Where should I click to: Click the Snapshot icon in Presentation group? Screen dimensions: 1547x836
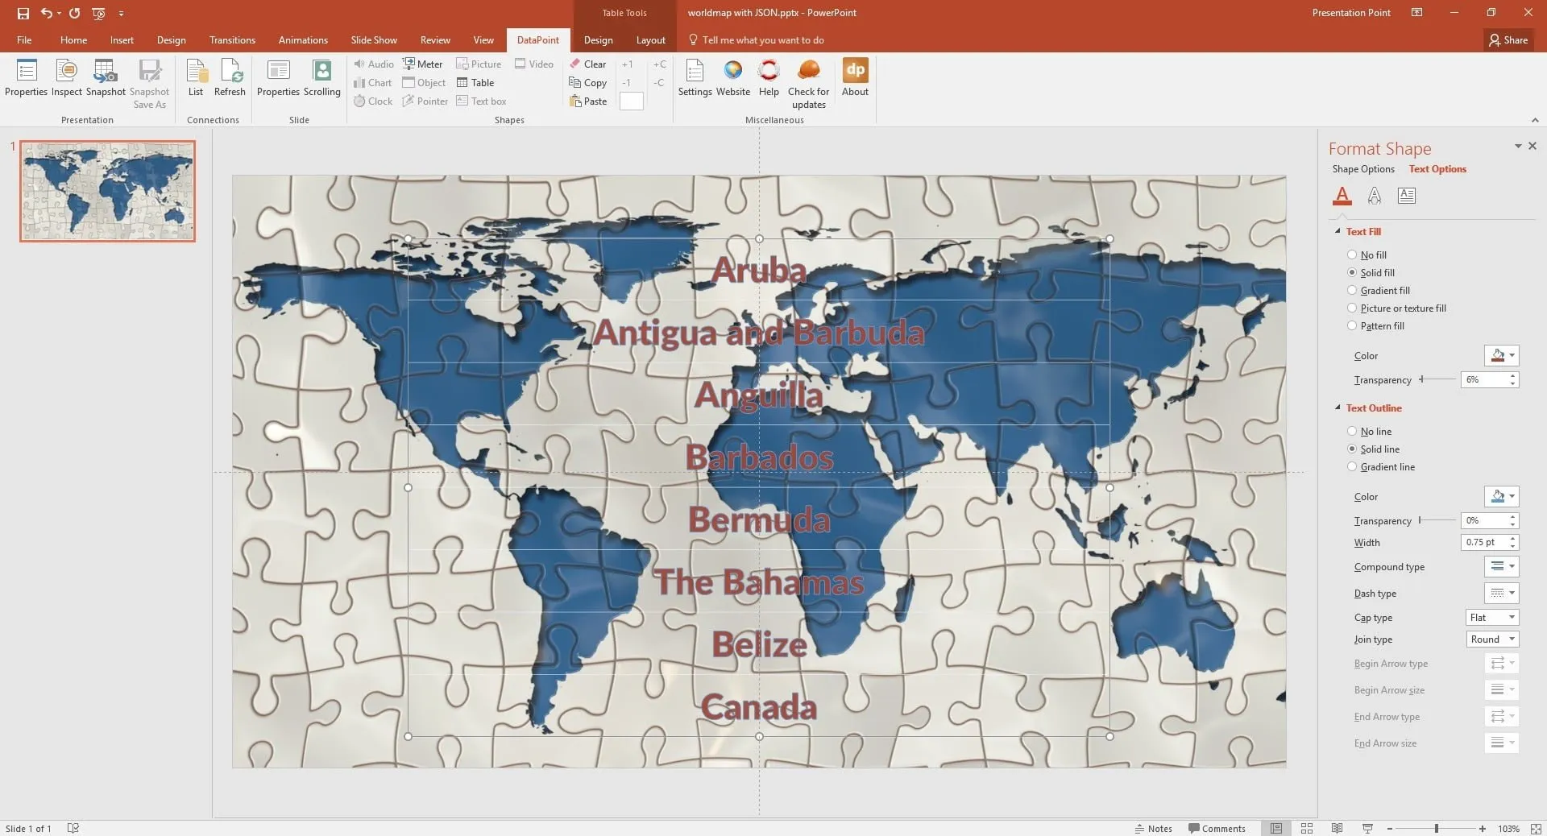105,72
